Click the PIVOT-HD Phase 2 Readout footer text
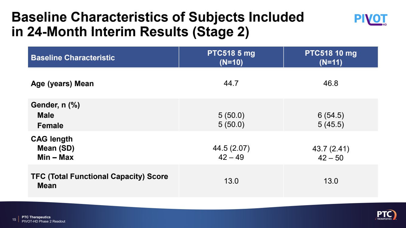This screenshot has height=228, width=406. click(44, 221)
